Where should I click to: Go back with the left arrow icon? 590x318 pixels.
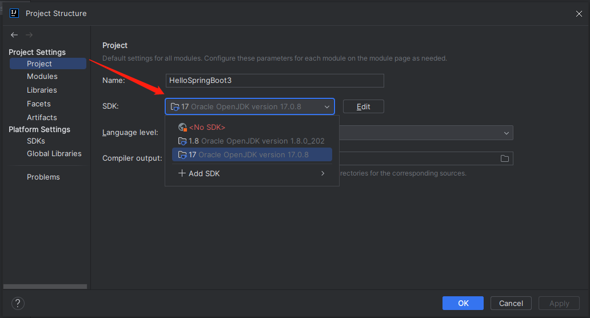pos(14,35)
